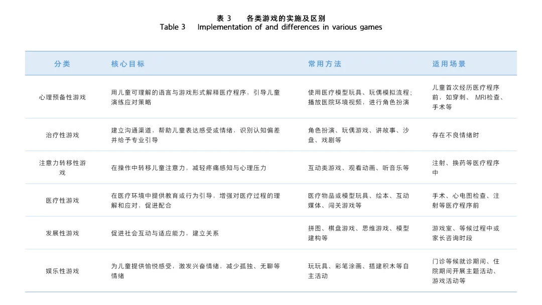This screenshot has width=542, height=305.
Task: Select the cell 治疗性游戏
Action: 62,135
